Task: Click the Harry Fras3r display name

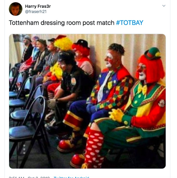Action: pos(38,6)
